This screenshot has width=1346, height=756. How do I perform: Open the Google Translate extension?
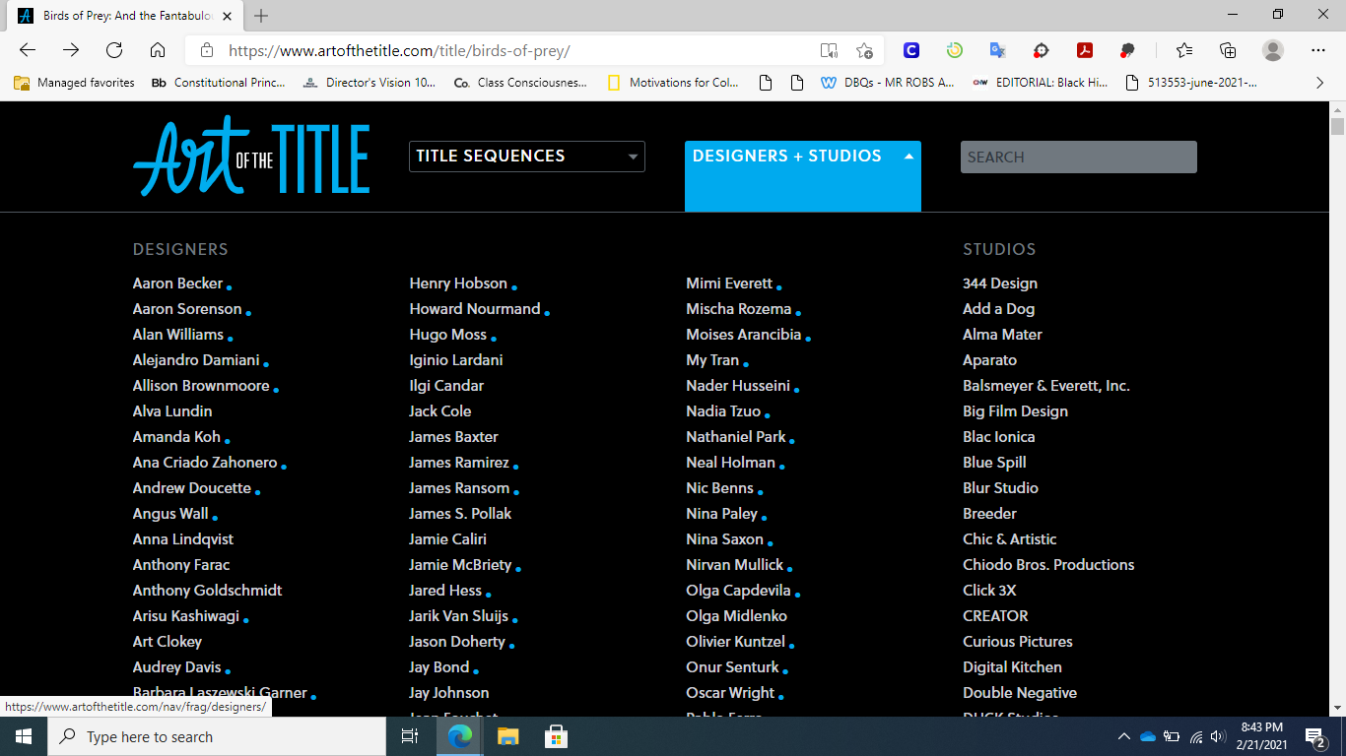pos(997,50)
